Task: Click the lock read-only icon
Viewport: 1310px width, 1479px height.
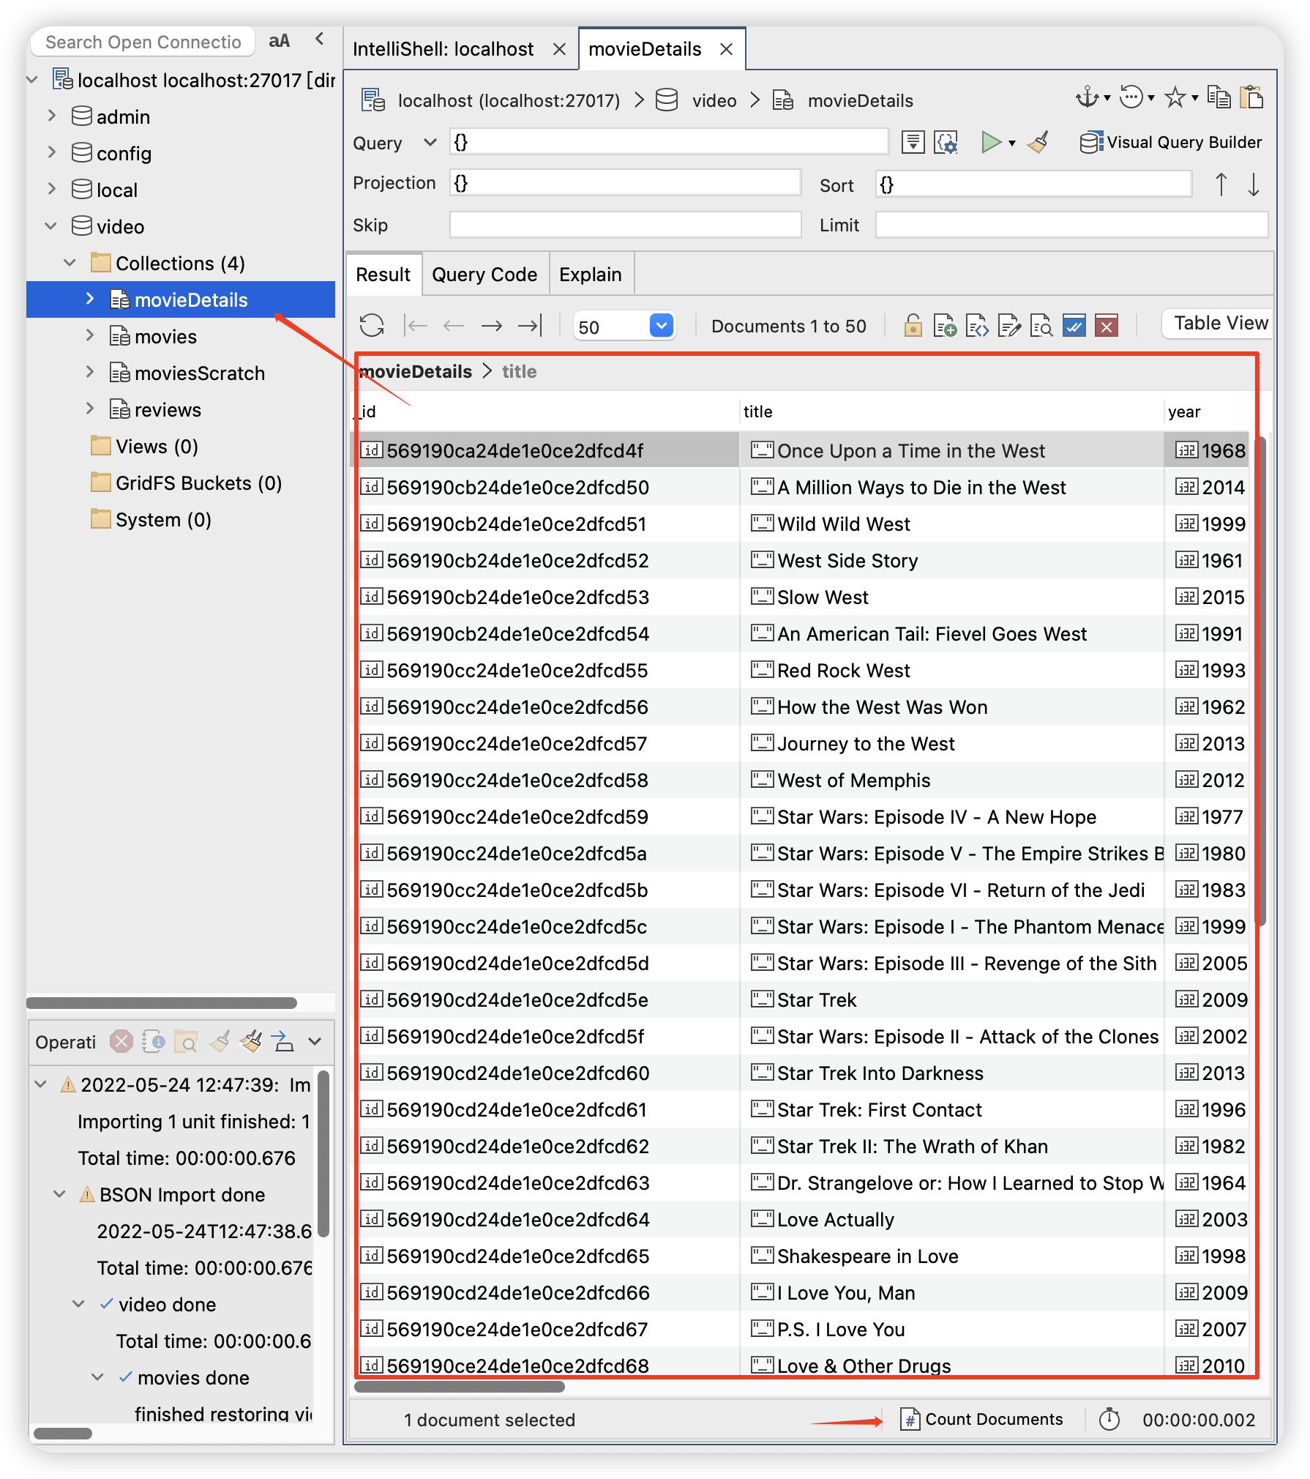Action: pos(913,325)
